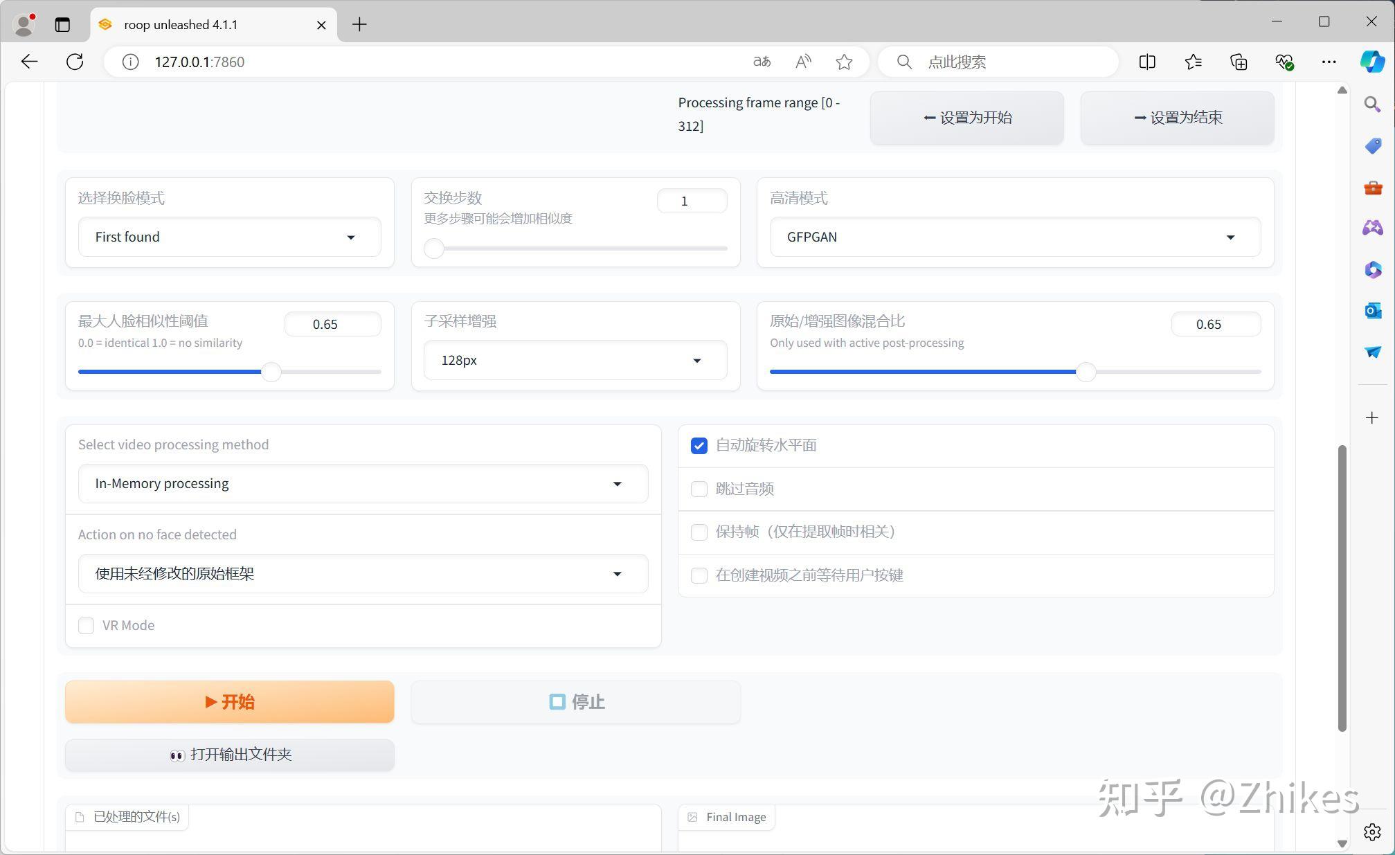The image size is (1395, 855).
Task: Click the Processing frame range text
Action: tap(759, 114)
